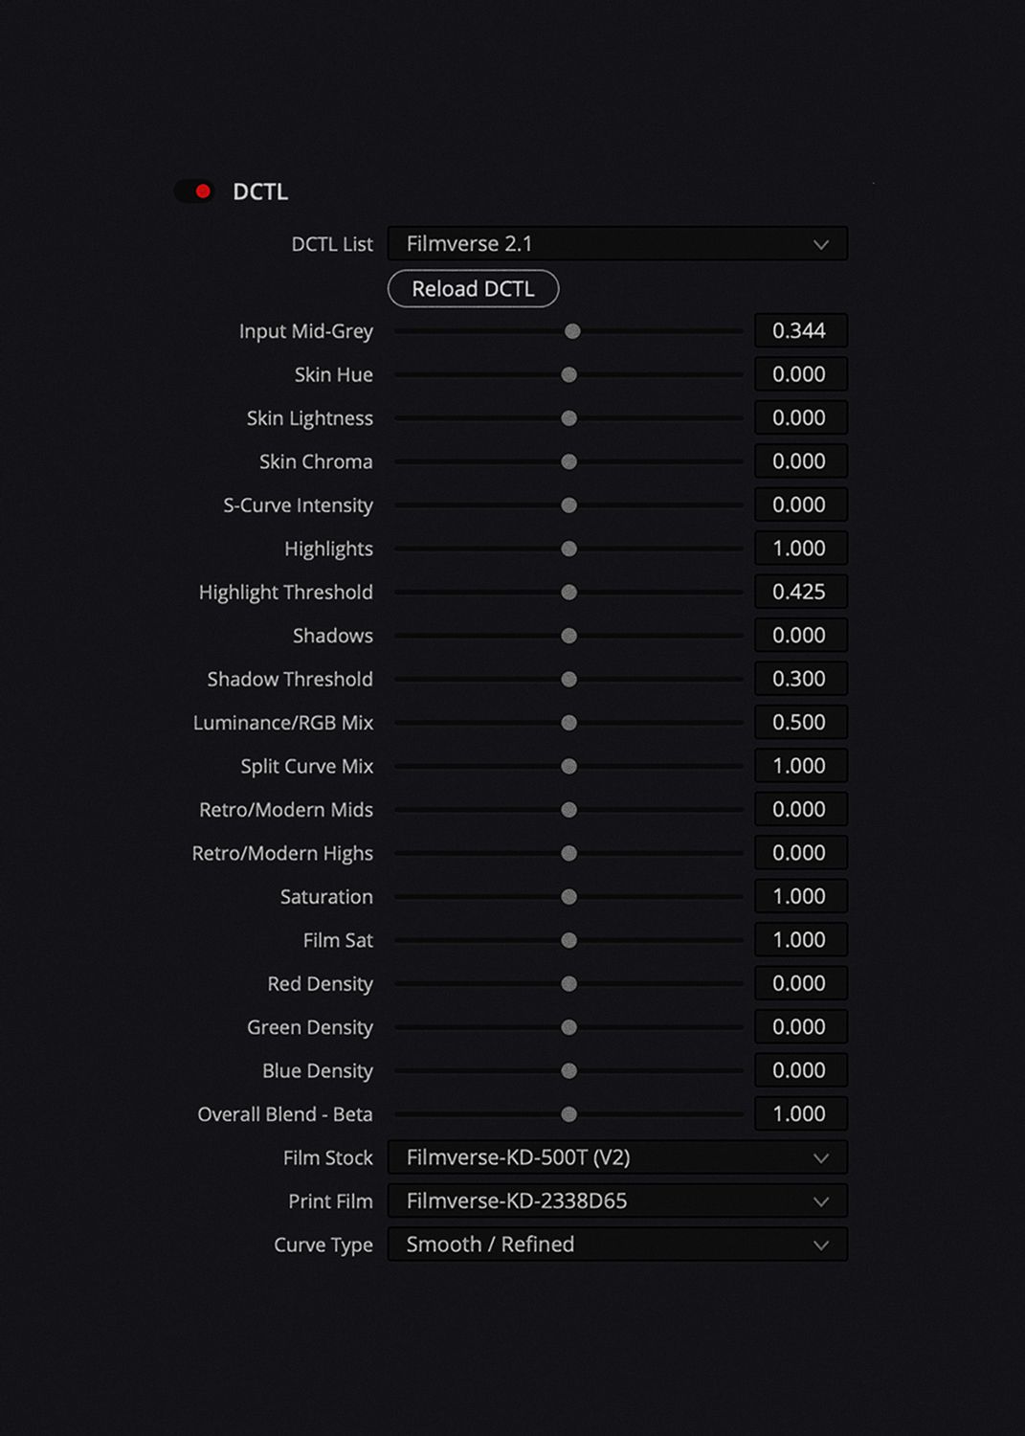Select the Shadow Threshold value box
The height and width of the screenshot is (1436, 1025).
800,679
